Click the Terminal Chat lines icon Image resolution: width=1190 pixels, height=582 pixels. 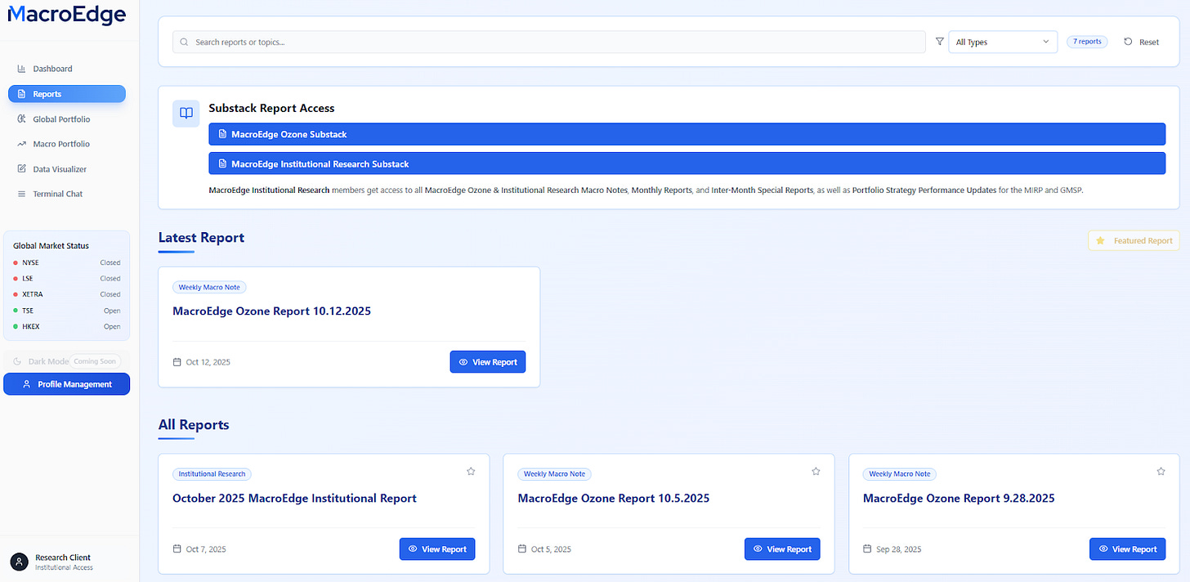[x=22, y=194]
